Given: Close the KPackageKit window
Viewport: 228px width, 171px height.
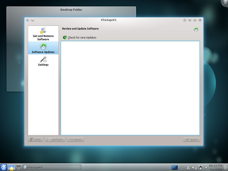Looking at the screenshot, I should (200, 20).
